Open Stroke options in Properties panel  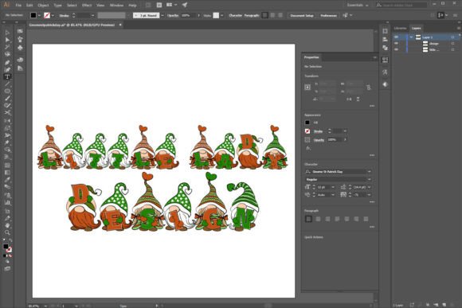[318, 131]
